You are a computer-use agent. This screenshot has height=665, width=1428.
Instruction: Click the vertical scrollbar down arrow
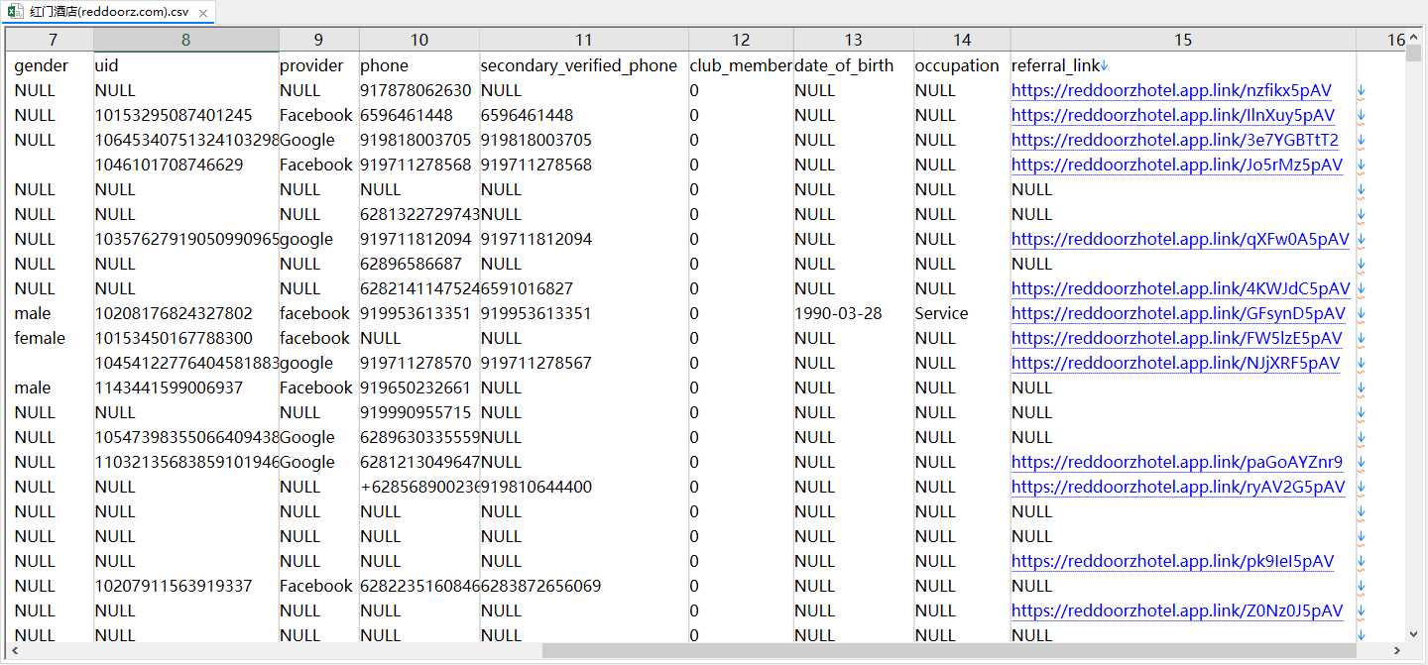click(1413, 634)
